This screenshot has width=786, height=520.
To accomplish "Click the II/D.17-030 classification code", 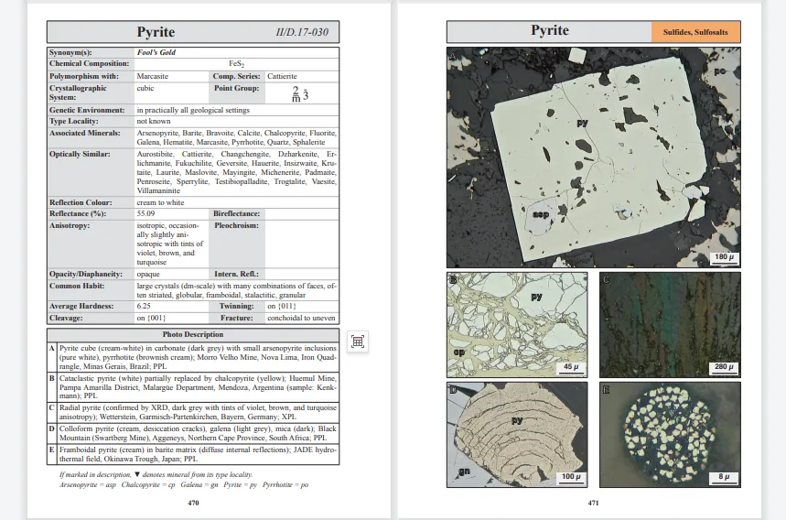I will coord(302,33).
